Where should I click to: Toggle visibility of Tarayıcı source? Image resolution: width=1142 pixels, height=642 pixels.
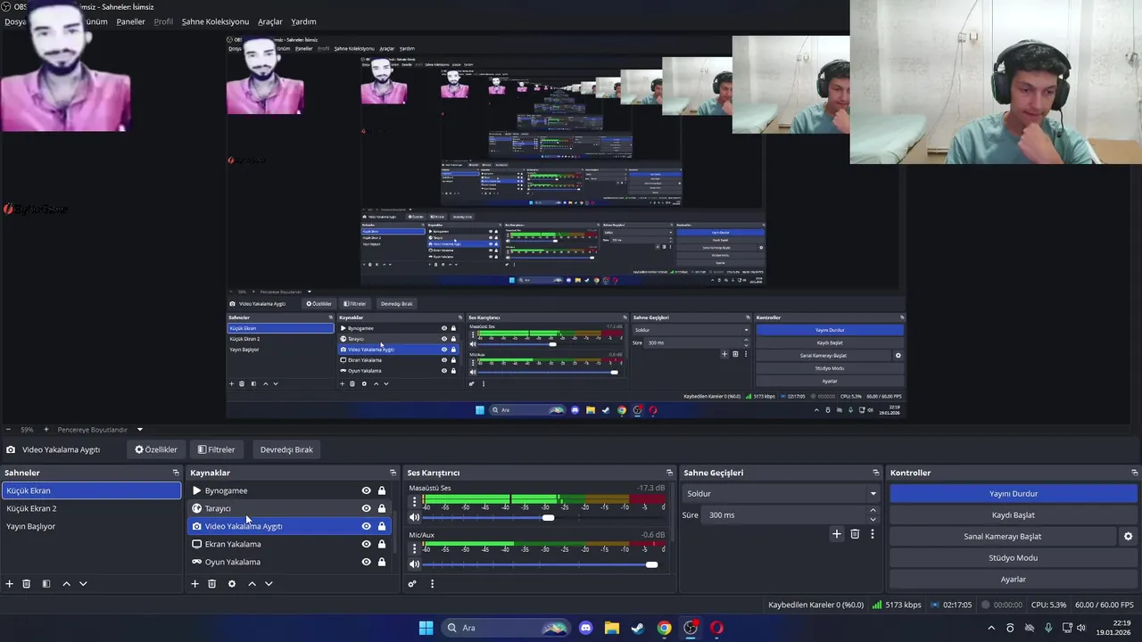tap(366, 508)
